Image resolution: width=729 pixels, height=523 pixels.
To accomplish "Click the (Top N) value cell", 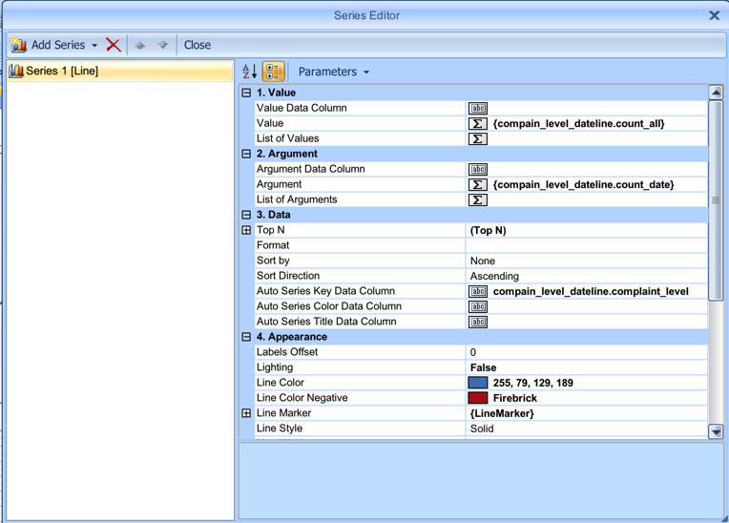I will coord(587,230).
